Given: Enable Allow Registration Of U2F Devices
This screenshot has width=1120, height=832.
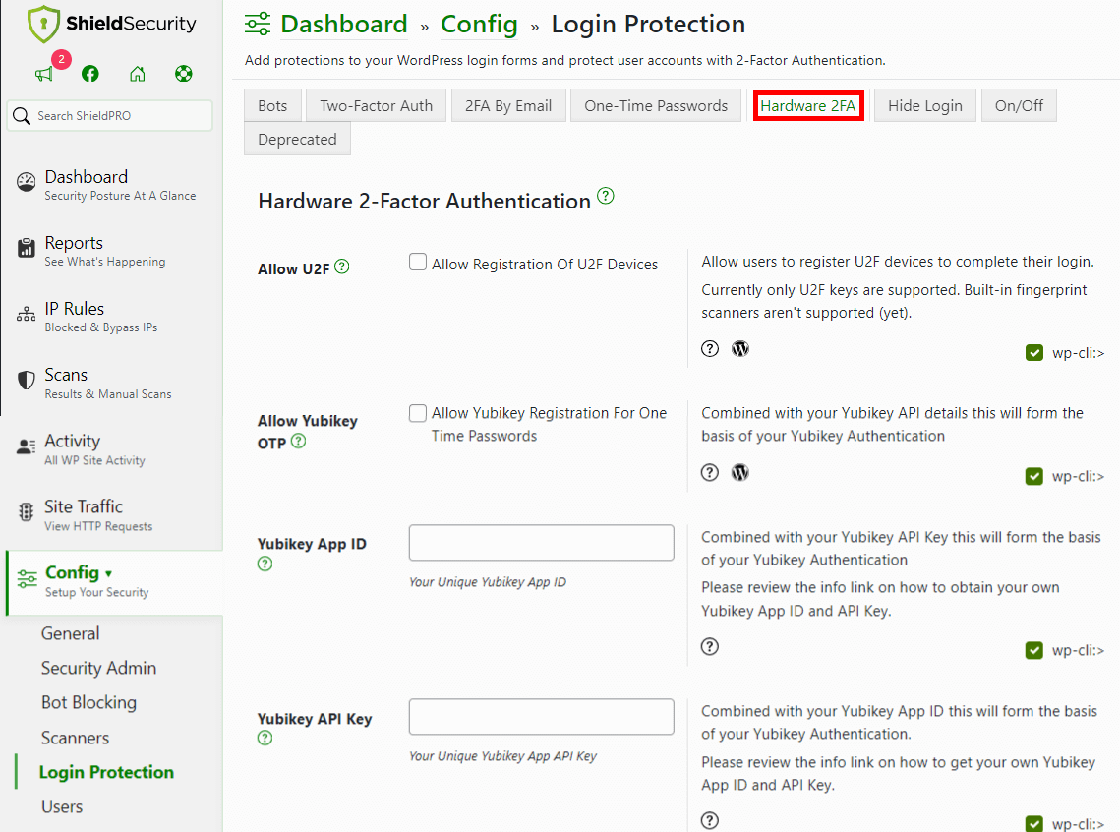Looking at the screenshot, I should [418, 262].
